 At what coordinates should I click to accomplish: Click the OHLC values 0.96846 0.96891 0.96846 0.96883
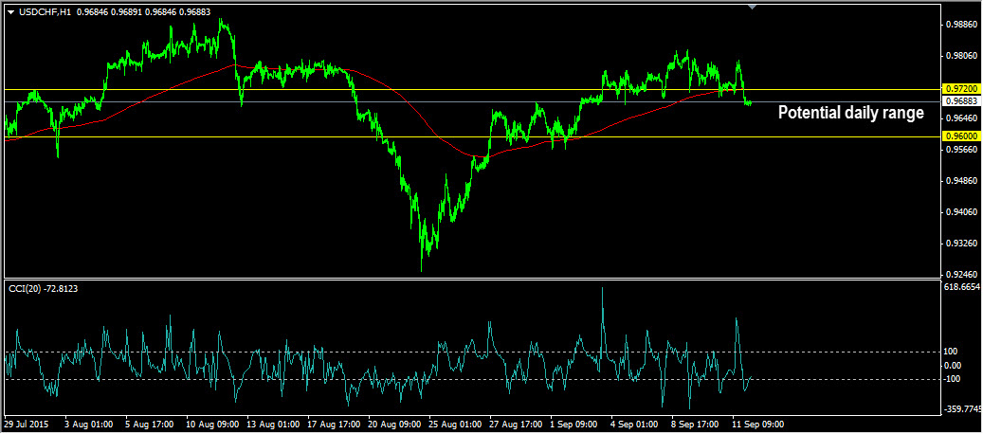[x=143, y=12]
